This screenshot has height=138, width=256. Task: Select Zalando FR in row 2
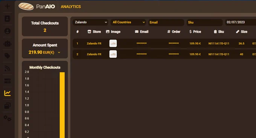(x=94, y=54)
